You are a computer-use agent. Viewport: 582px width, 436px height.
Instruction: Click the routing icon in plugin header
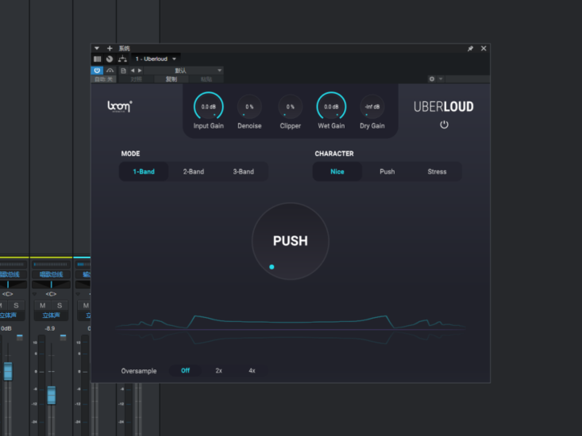[x=122, y=59]
